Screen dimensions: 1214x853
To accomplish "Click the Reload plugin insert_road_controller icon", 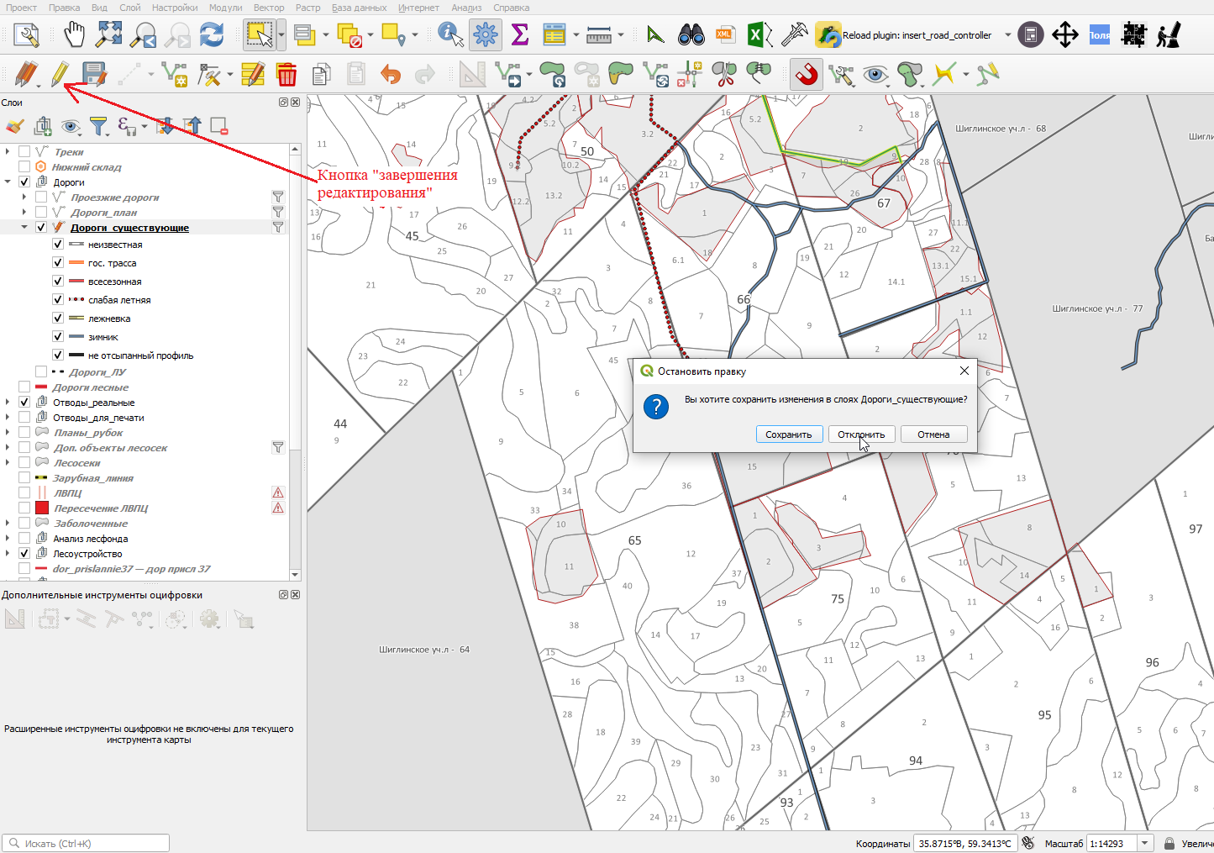I will click(x=828, y=35).
